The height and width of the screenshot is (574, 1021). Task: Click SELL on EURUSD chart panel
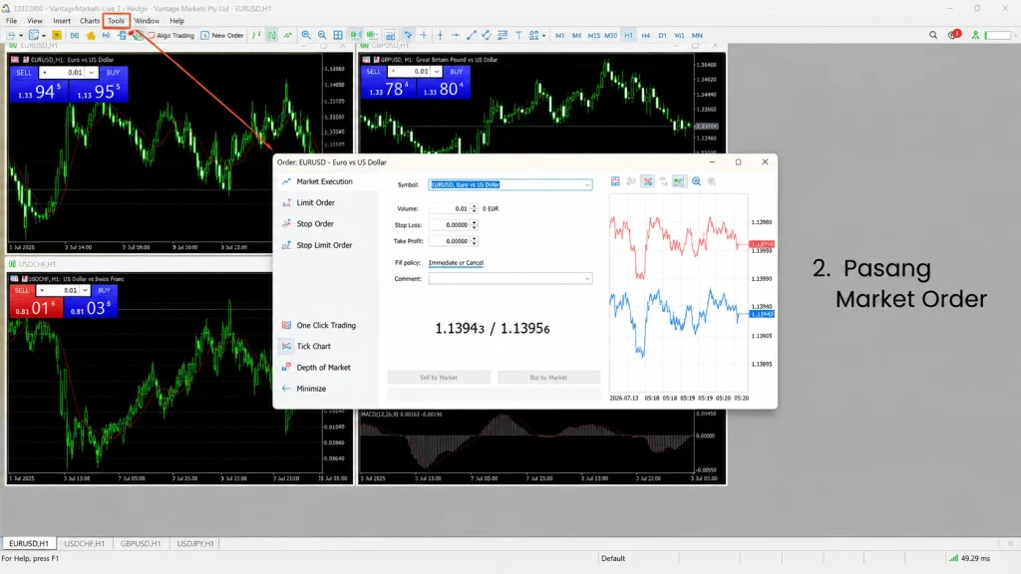24,72
